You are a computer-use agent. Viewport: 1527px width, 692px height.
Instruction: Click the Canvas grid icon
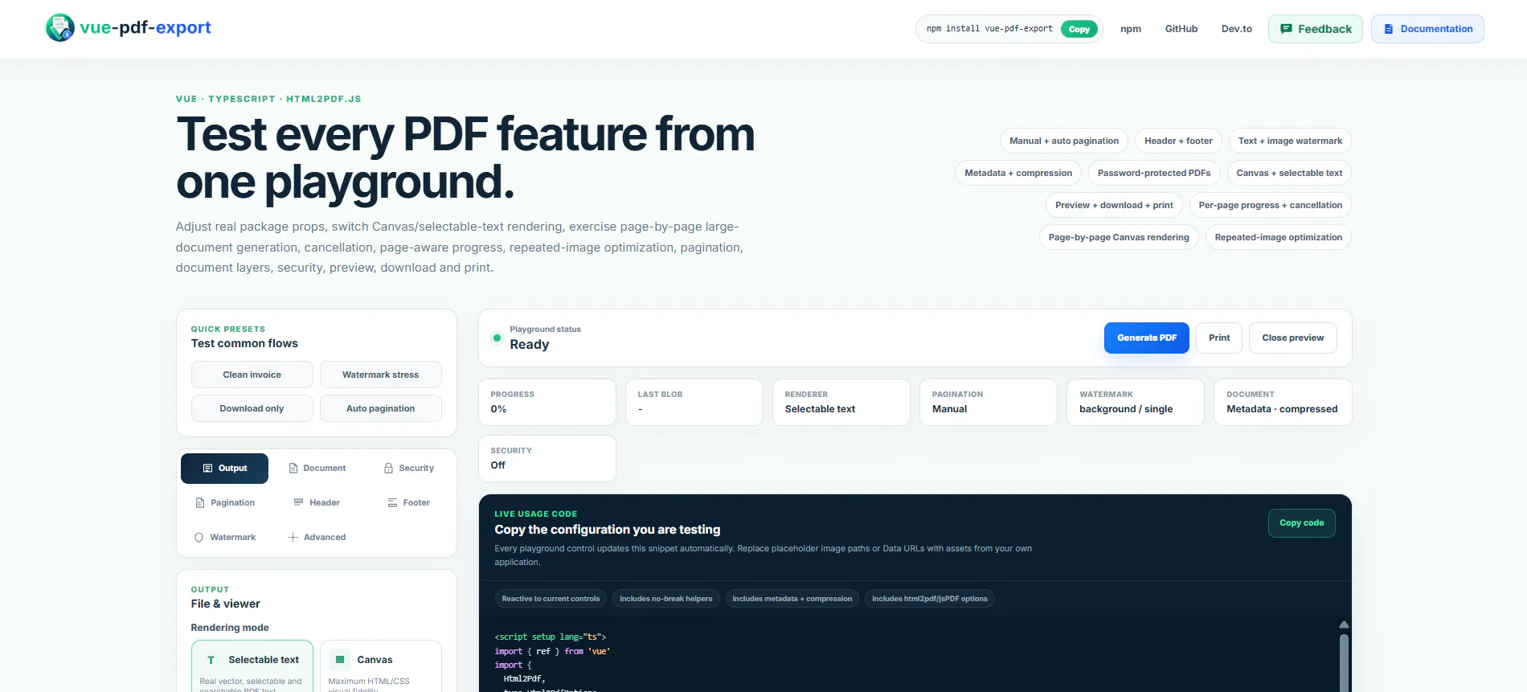pyautogui.click(x=340, y=660)
